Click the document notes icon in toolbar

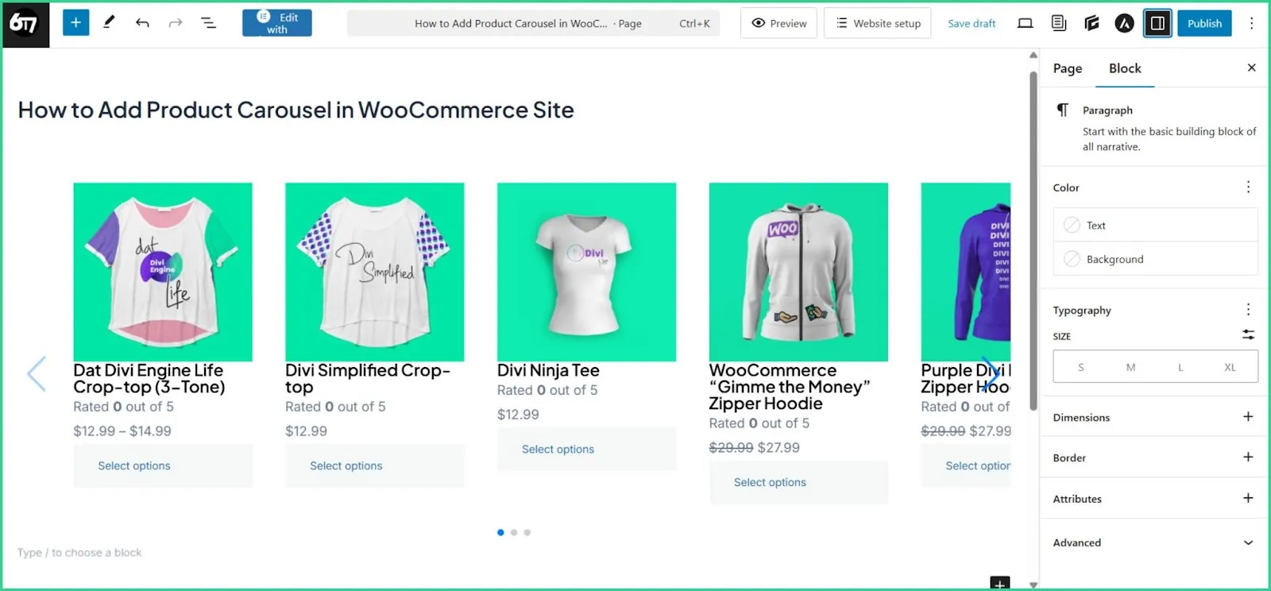coord(1058,23)
